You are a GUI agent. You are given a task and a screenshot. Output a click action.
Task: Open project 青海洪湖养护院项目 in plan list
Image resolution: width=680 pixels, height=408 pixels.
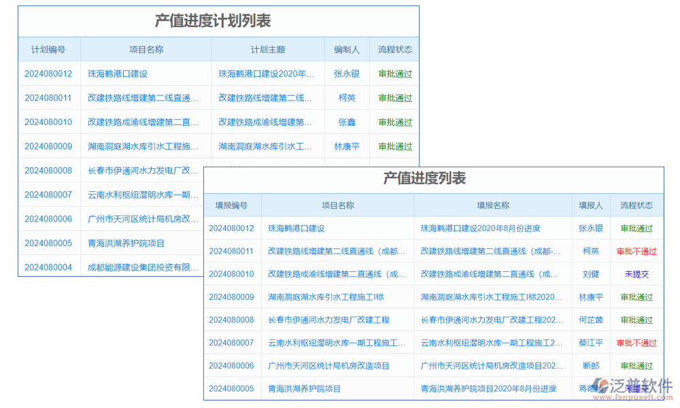(126, 243)
